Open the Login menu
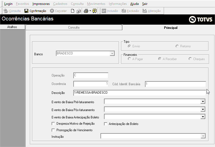The width and height of the screenshot is (215, 147). click(x=8, y=4)
